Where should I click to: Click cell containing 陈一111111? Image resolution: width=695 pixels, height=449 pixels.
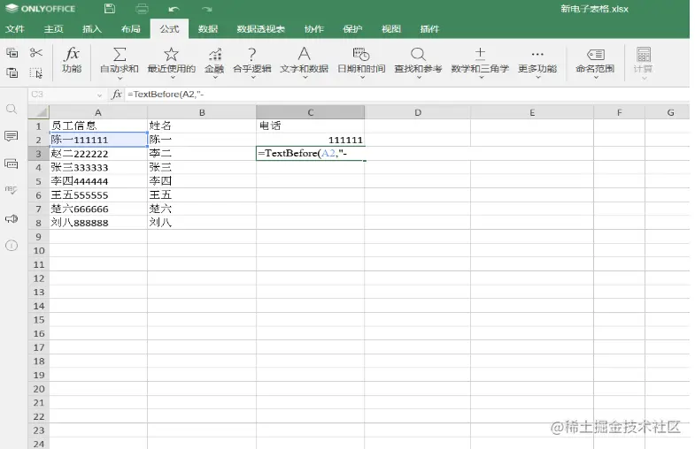pos(98,140)
